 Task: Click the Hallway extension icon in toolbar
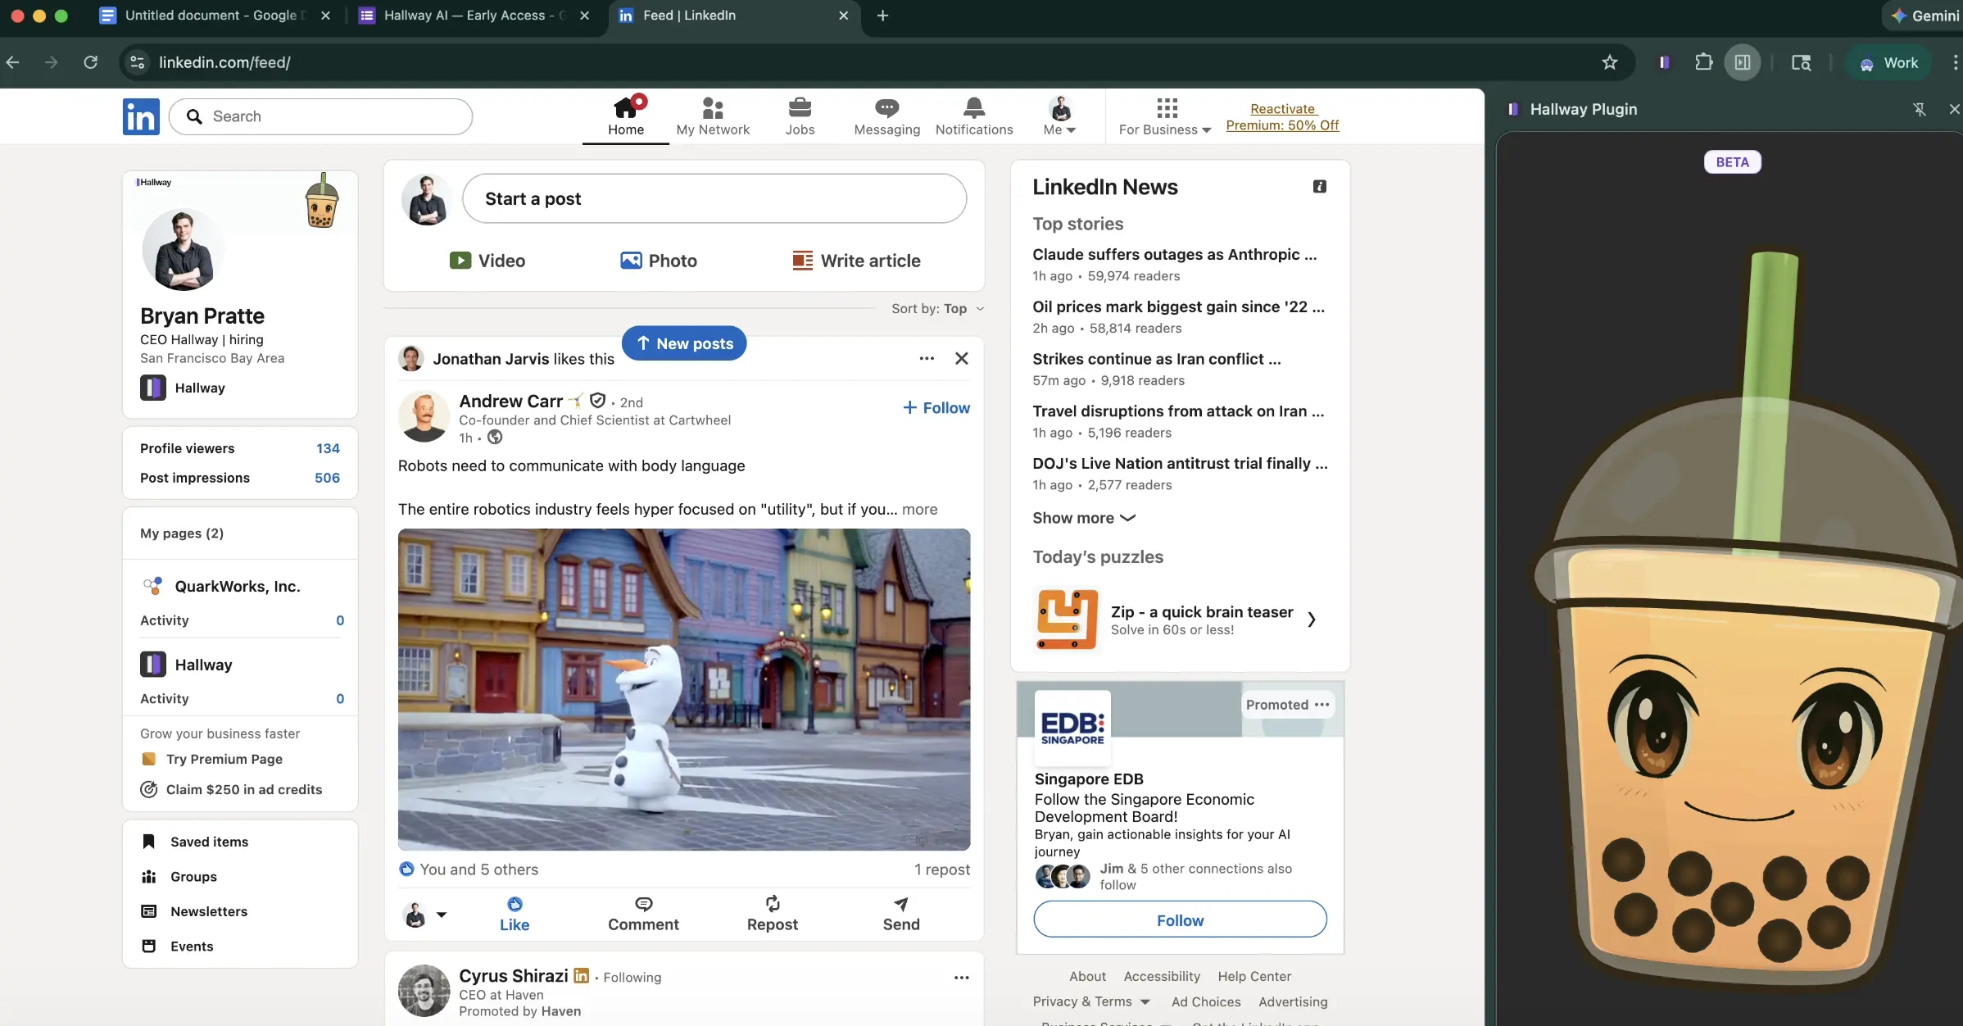click(1664, 62)
